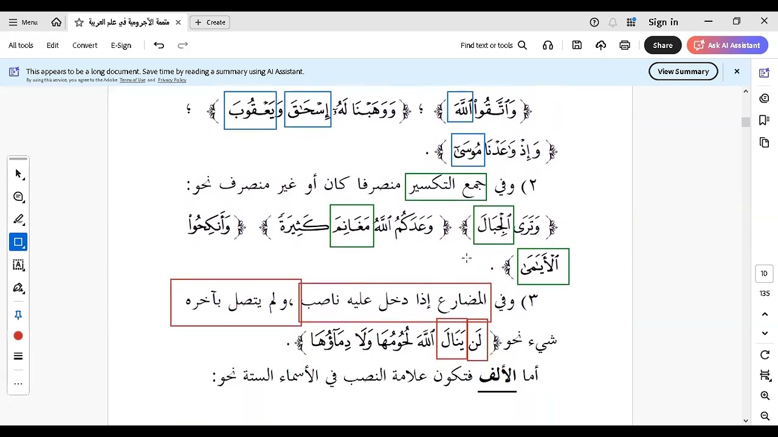Select the Sign fill pen tool

click(18, 288)
